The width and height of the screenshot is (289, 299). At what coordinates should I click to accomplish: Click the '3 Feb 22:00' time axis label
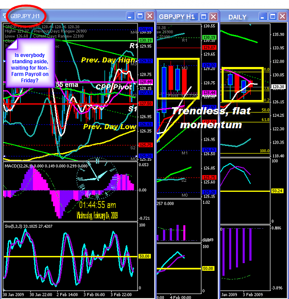121,295
